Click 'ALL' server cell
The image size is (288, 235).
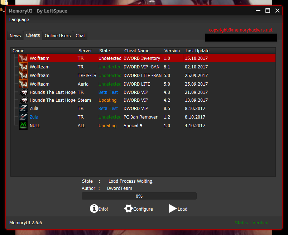[81, 125]
